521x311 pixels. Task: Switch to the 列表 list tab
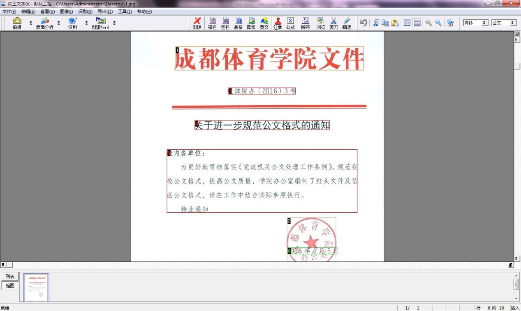[10, 276]
